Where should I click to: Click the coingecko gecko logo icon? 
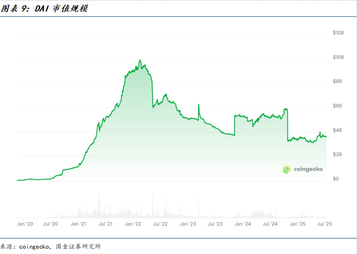pyautogui.click(x=287, y=169)
